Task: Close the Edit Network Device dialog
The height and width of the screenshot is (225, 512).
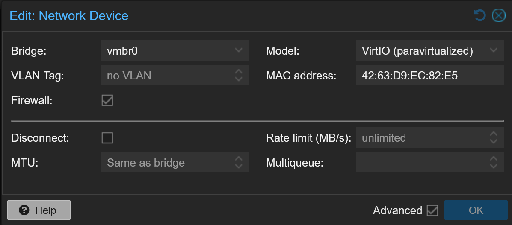Action: pos(498,16)
